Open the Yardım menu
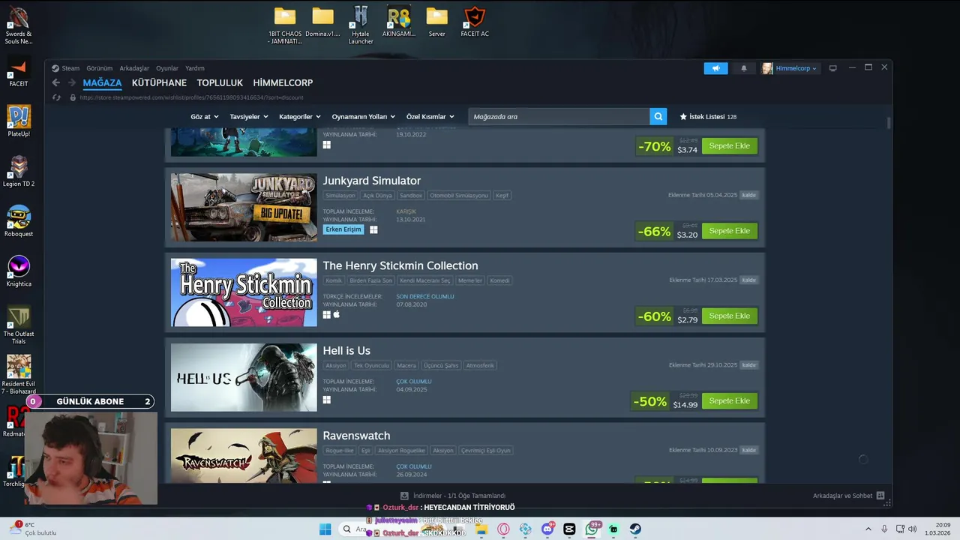Image resolution: width=960 pixels, height=540 pixels. point(195,68)
